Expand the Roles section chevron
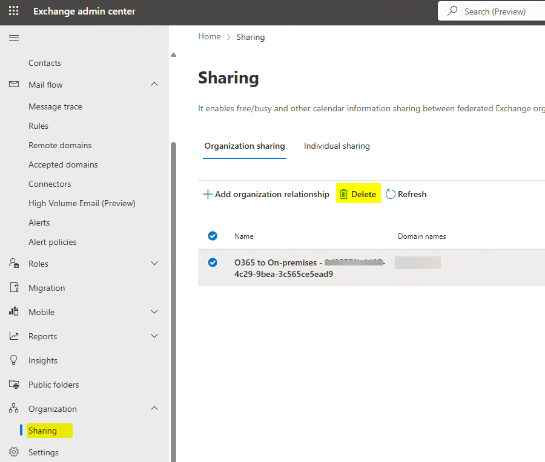 tap(154, 264)
